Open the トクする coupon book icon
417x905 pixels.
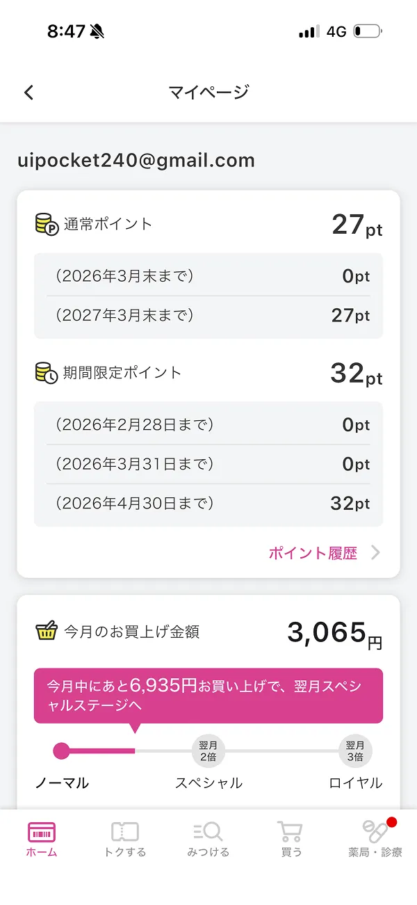tap(124, 831)
